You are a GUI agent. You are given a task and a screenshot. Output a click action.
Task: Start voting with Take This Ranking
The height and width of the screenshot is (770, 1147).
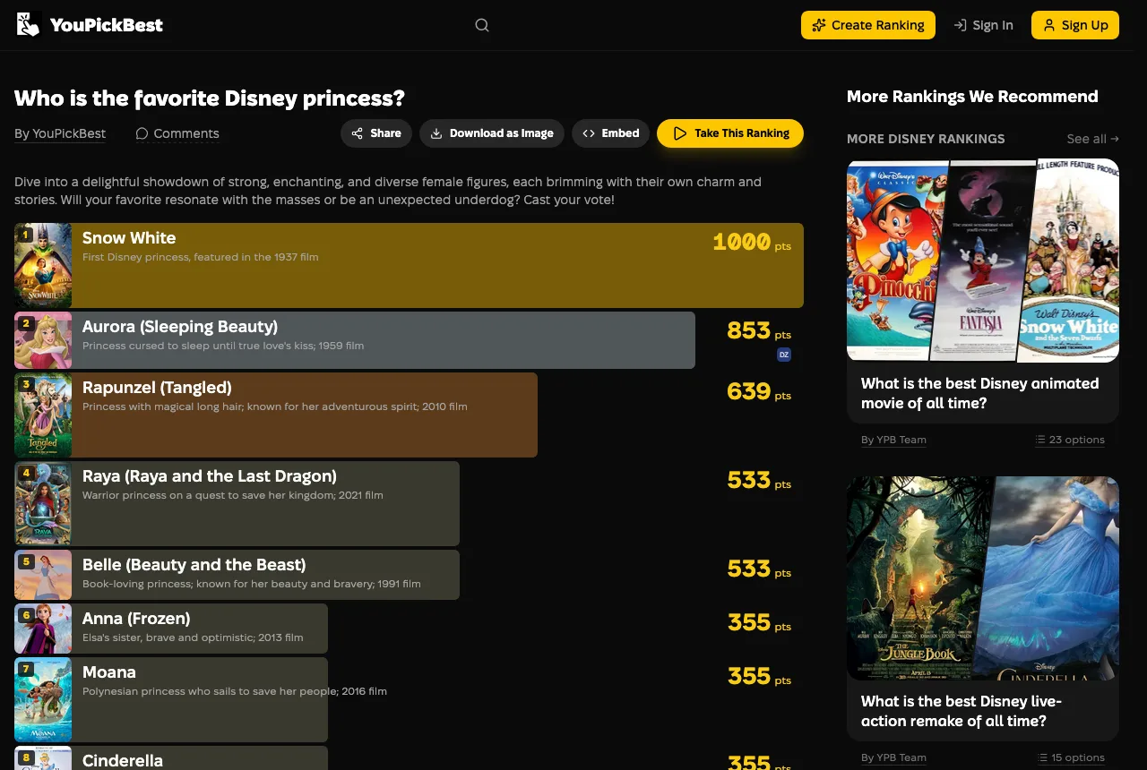tap(730, 133)
